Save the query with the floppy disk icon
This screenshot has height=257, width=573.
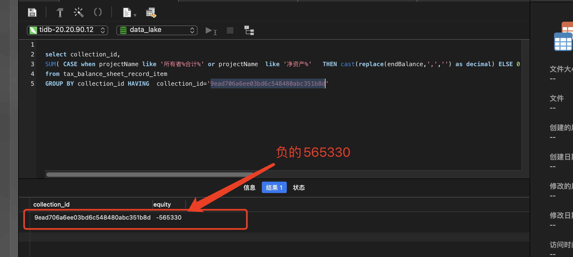point(32,12)
